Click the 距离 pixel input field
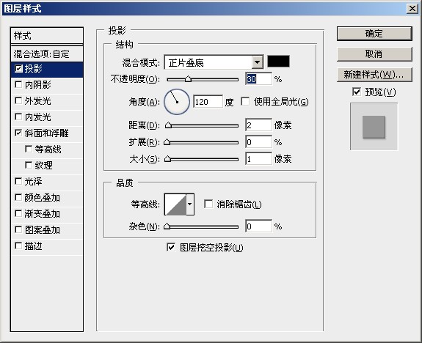The width and height of the screenshot is (422, 343). 258,125
